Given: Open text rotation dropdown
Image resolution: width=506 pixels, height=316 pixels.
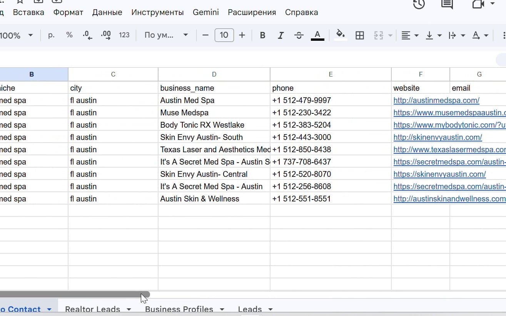Looking at the screenshot, I should click(480, 35).
